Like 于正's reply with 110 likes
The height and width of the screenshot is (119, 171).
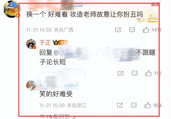(148, 73)
